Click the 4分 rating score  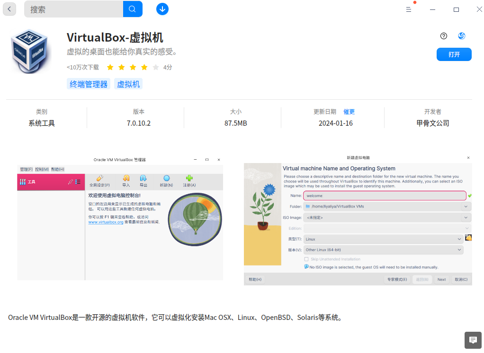click(168, 67)
